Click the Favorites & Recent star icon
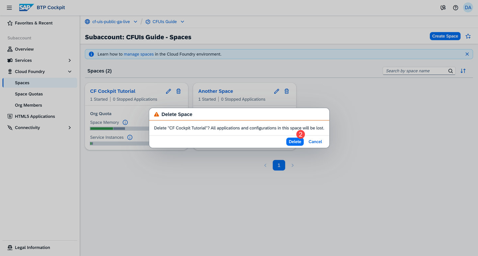The width and height of the screenshot is (478, 256). pyautogui.click(x=10, y=23)
